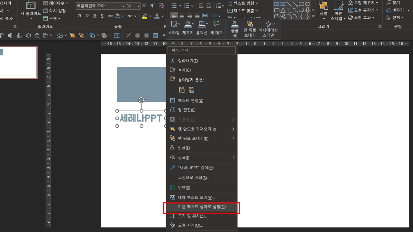Choose Edit Points (점 편집) in context menu
The width and height of the screenshot is (413, 232).
[x=202, y=110]
